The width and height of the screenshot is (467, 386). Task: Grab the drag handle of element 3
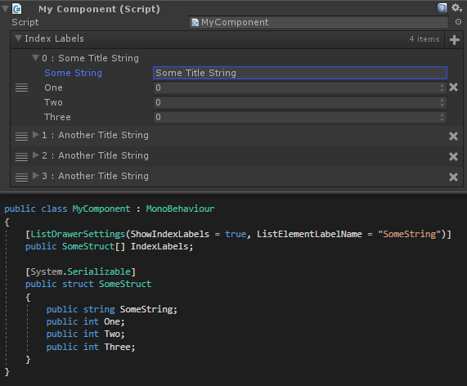[x=21, y=177]
